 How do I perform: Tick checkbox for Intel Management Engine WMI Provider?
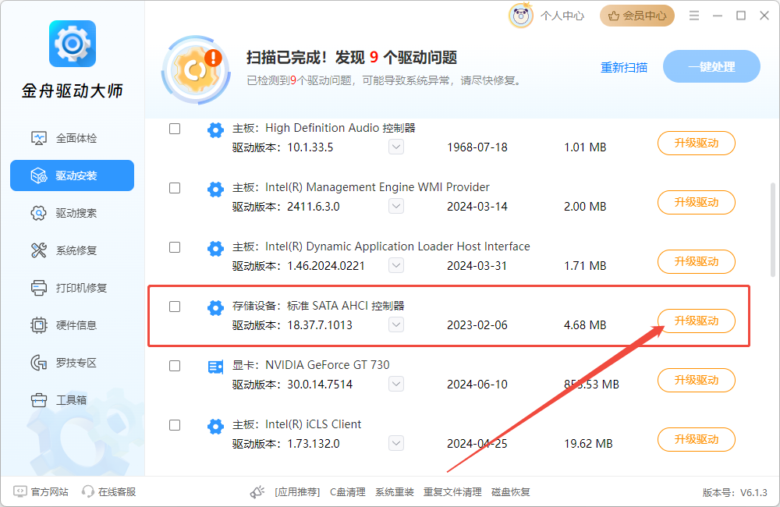pos(175,188)
